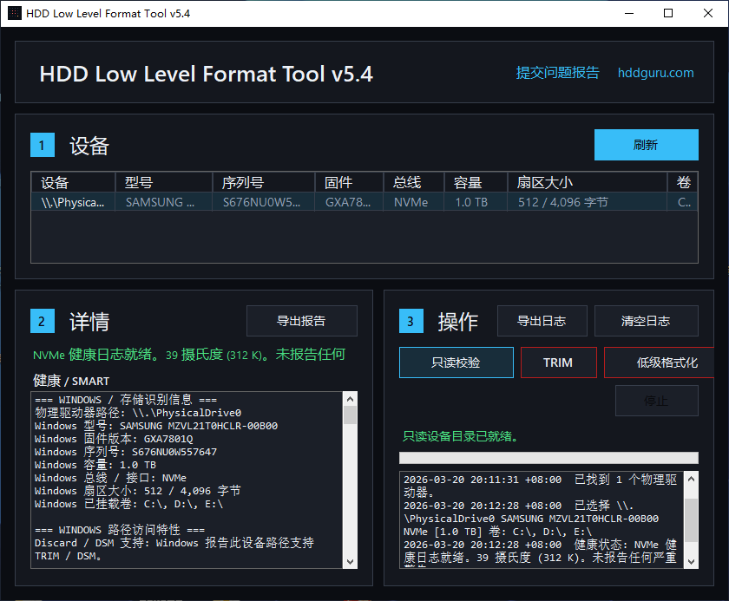The width and height of the screenshot is (729, 601).
Task: Click the log panel scrollbar up arrow
Action: pos(690,477)
